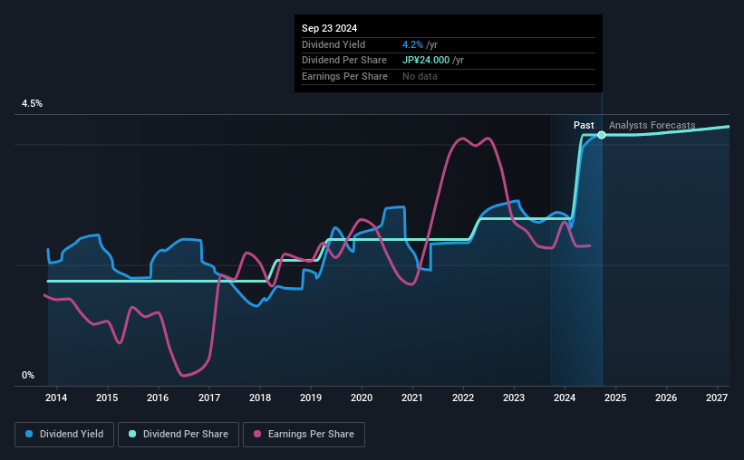This screenshot has width=744, height=460.
Task: Click the 2026 x-axis label
Action: point(666,398)
